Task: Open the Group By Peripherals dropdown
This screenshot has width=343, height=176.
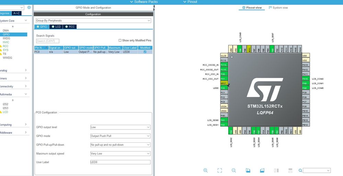Action: tap(93, 21)
